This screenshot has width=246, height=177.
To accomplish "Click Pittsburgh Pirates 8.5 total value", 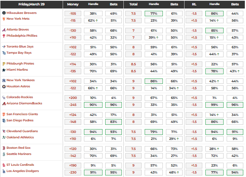I will pos(133,64).
